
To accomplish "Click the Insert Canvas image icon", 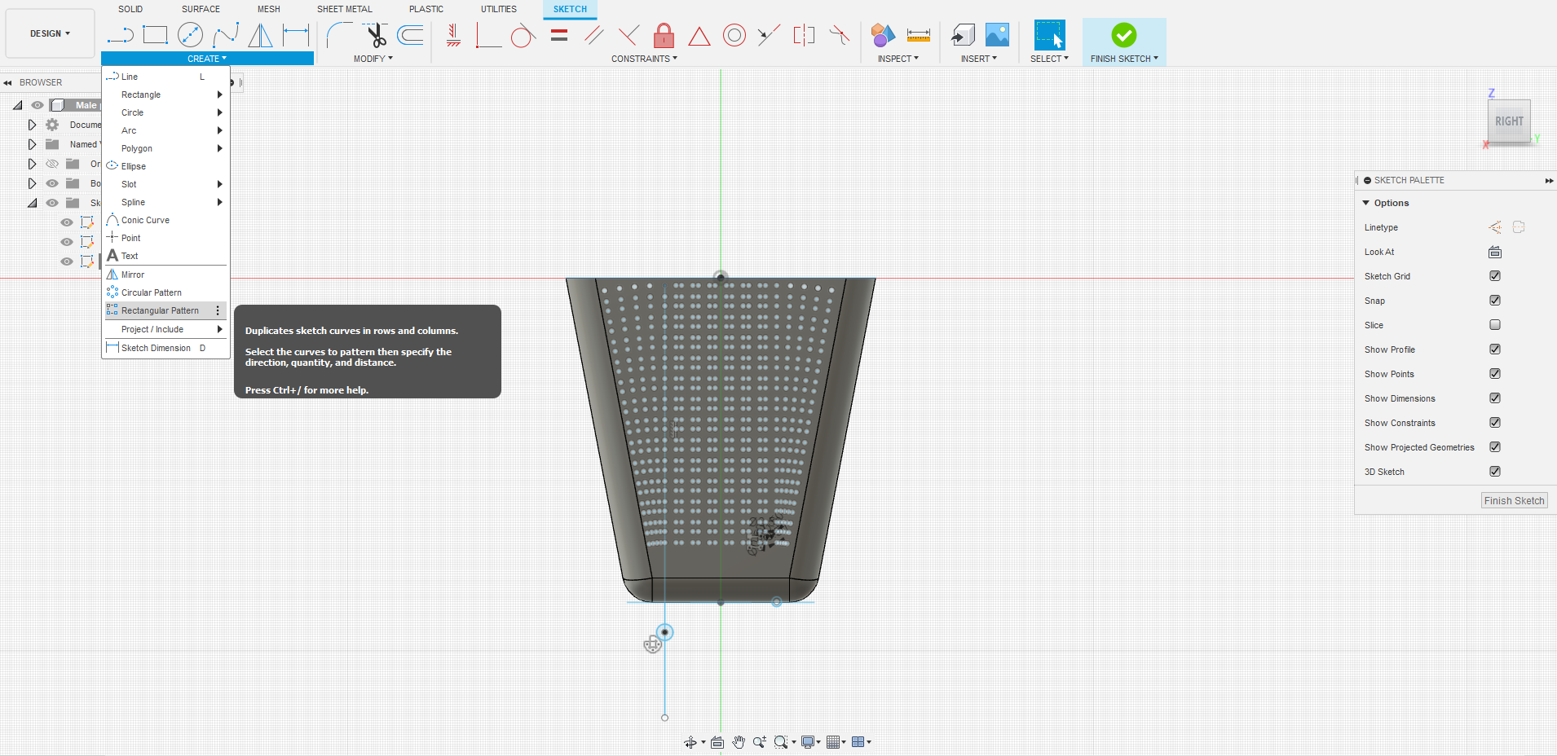I will point(997,35).
